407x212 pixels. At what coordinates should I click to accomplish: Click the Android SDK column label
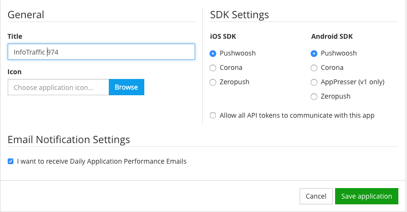[332, 36]
